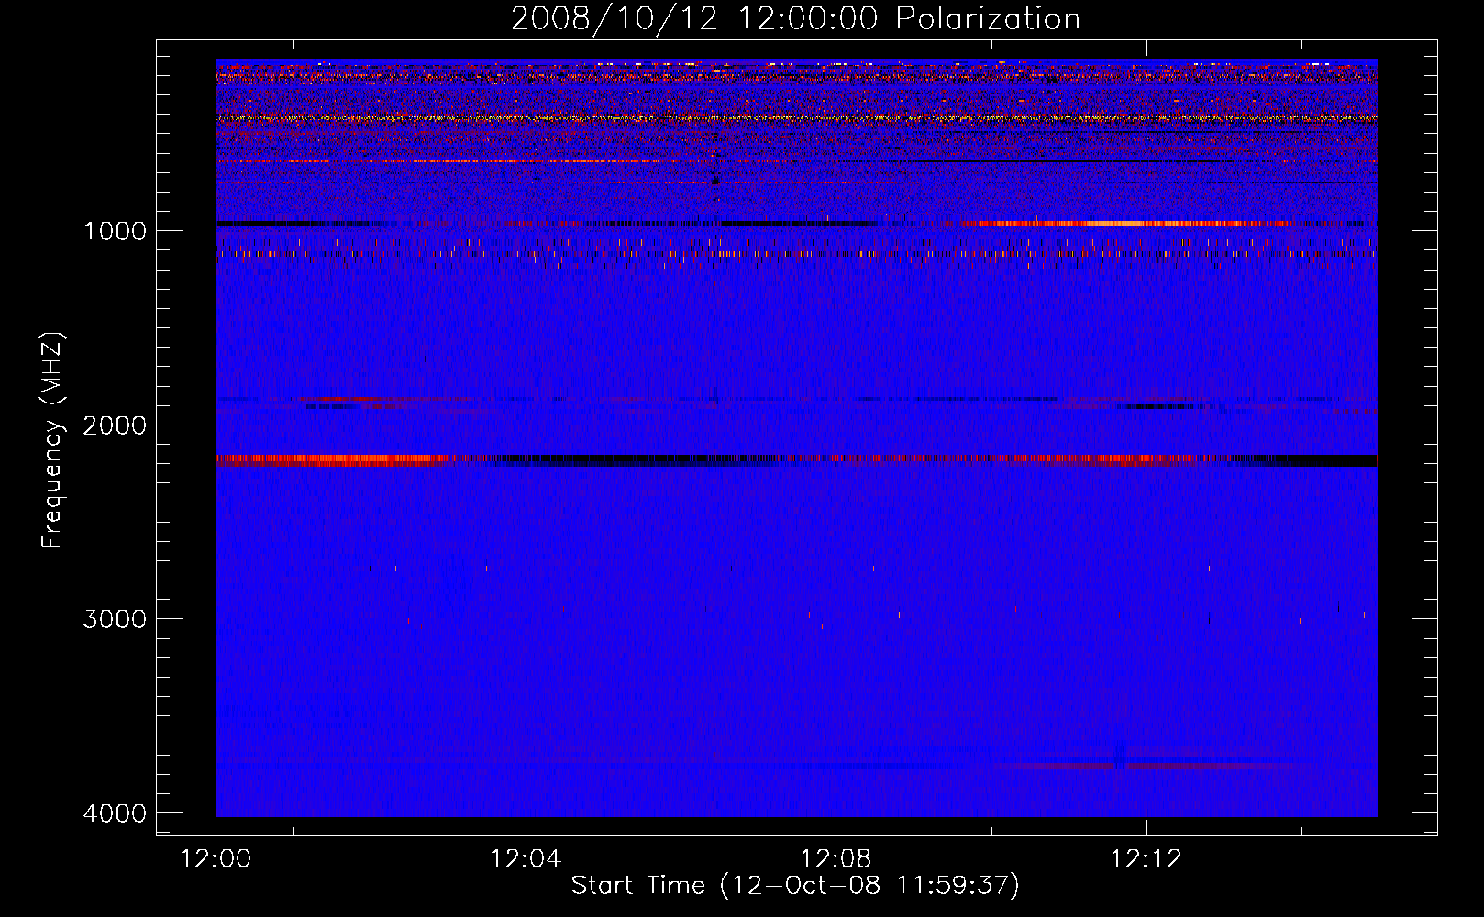Click the 3000 frequency tick label
1484x917 pixels.
115,619
